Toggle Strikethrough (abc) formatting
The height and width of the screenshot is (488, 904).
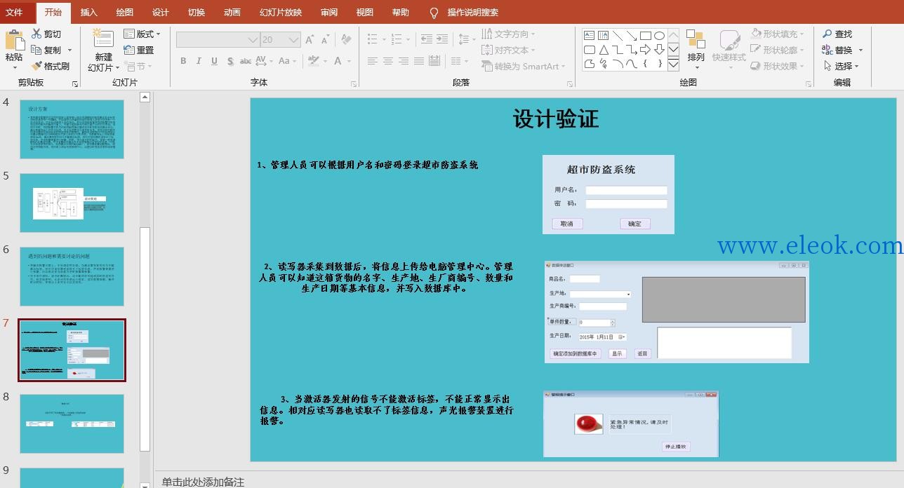(x=246, y=61)
